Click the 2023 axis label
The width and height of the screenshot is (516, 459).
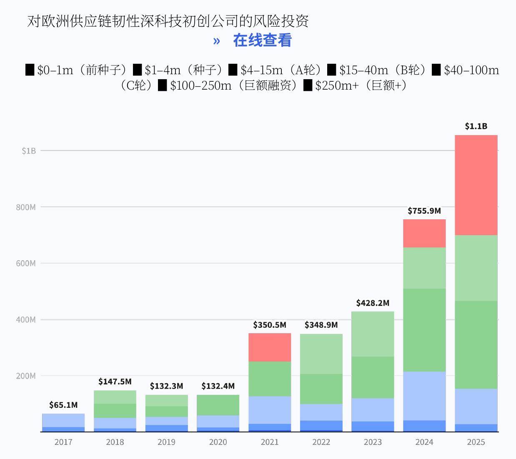coord(373,442)
